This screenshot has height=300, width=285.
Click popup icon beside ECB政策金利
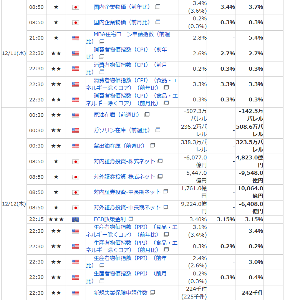[131, 219]
